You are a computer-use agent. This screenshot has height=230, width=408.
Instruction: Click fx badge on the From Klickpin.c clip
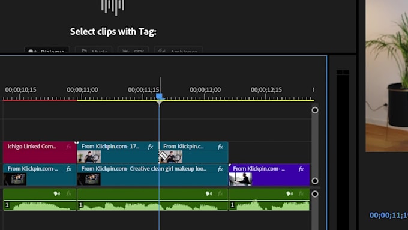point(220,147)
